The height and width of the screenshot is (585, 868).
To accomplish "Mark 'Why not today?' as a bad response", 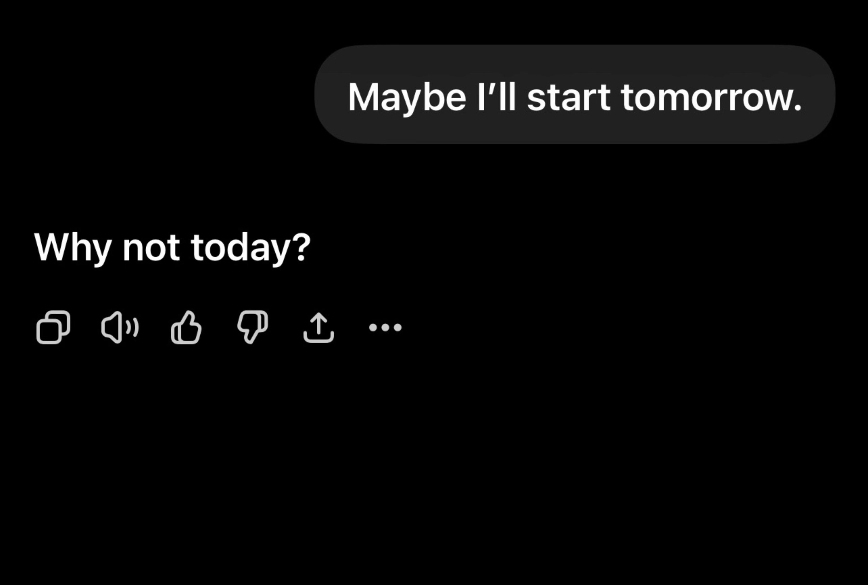I will 252,327.
